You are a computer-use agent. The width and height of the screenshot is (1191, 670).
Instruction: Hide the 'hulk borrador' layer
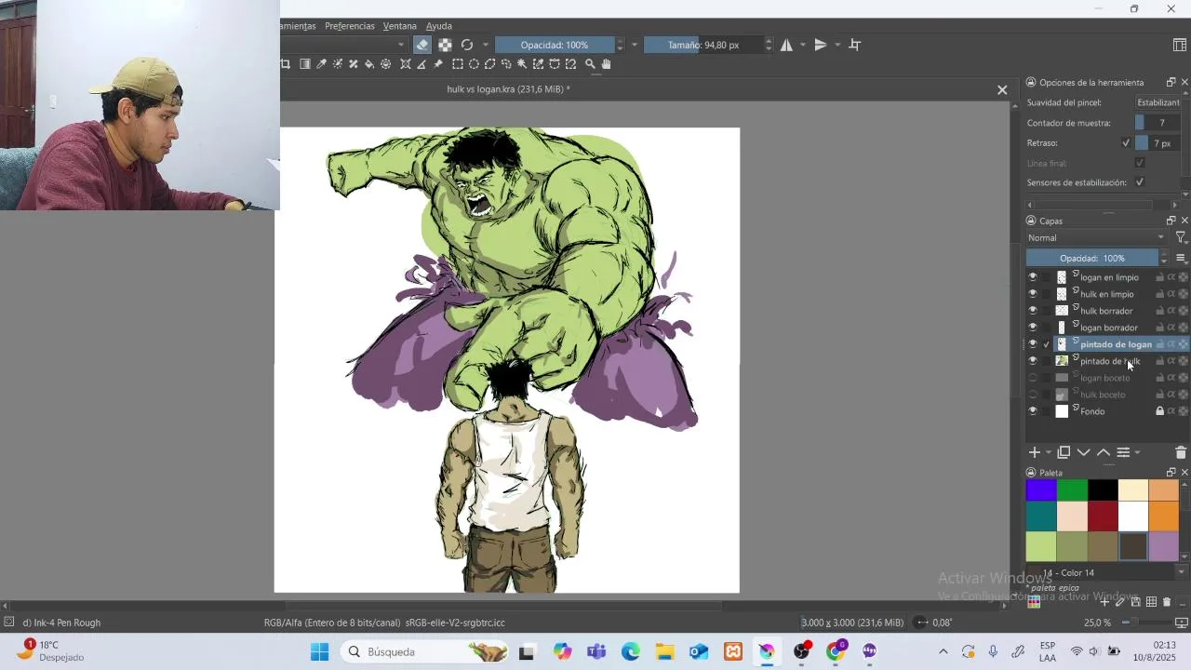[x=1033, y=311]
